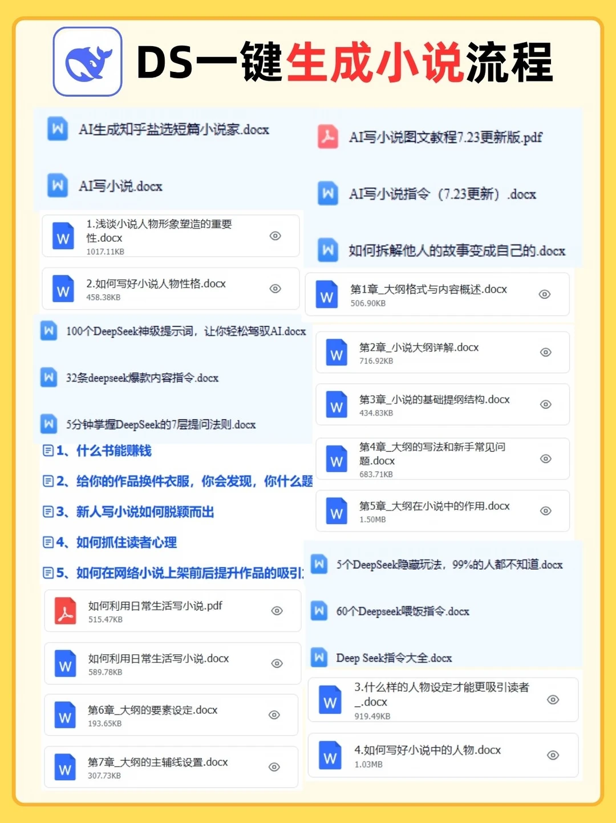Select file name 5分钟掌握DeepSeek的7层提问法则.docx
The width and height of the screenshot is (616, 823).
161,424
